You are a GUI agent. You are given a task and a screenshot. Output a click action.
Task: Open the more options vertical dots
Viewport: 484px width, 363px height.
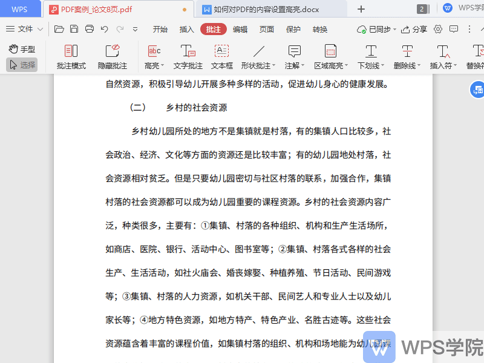[x=469, y=29]
